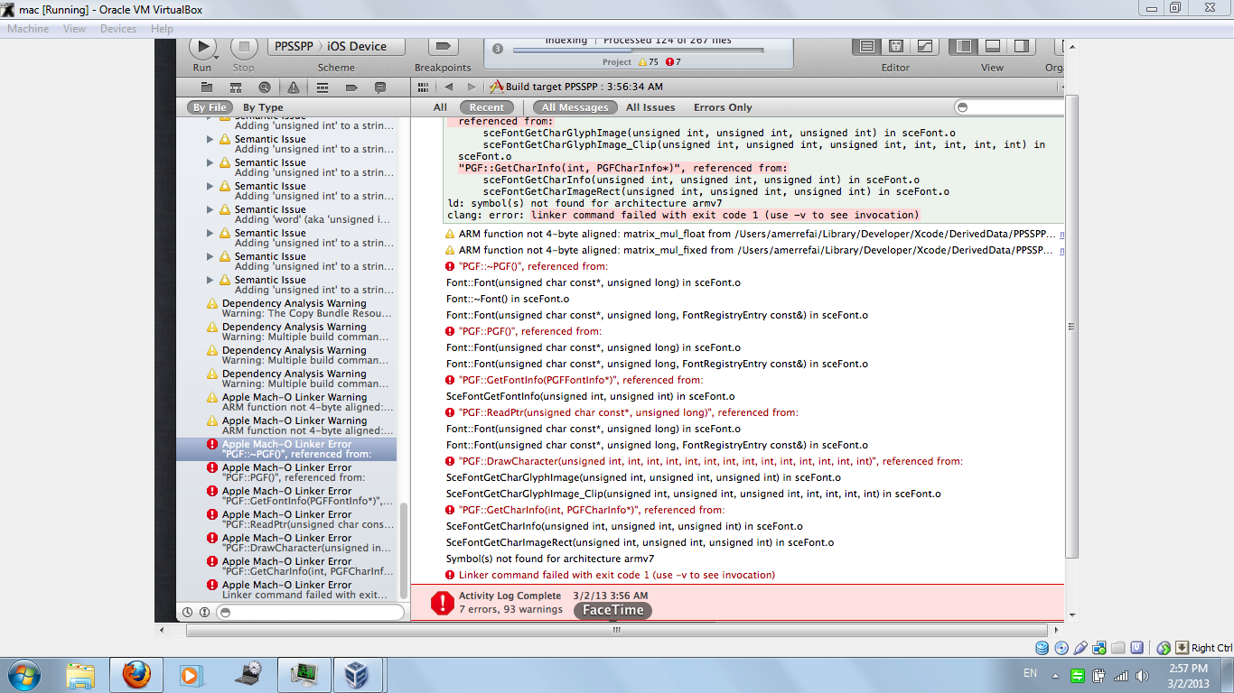1234x693 pixels.
Task: Switch to Errors Only filter
Action: [x=723, y=107]
